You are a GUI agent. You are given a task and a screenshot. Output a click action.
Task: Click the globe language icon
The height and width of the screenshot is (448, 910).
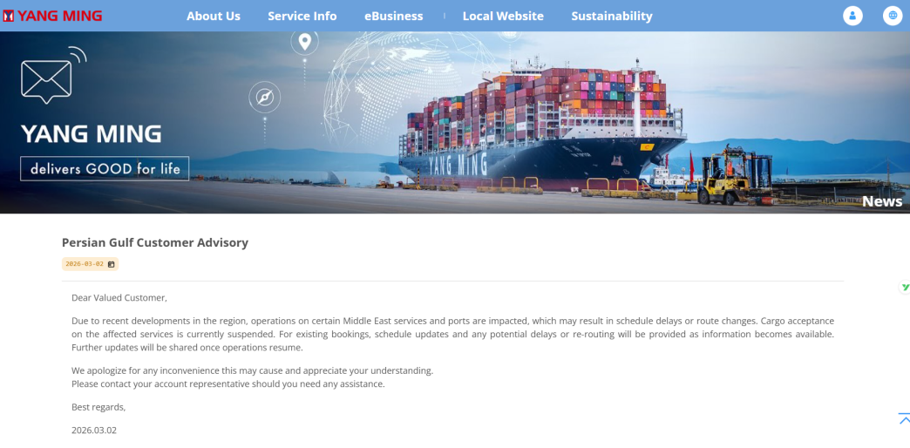pos(893,16)
